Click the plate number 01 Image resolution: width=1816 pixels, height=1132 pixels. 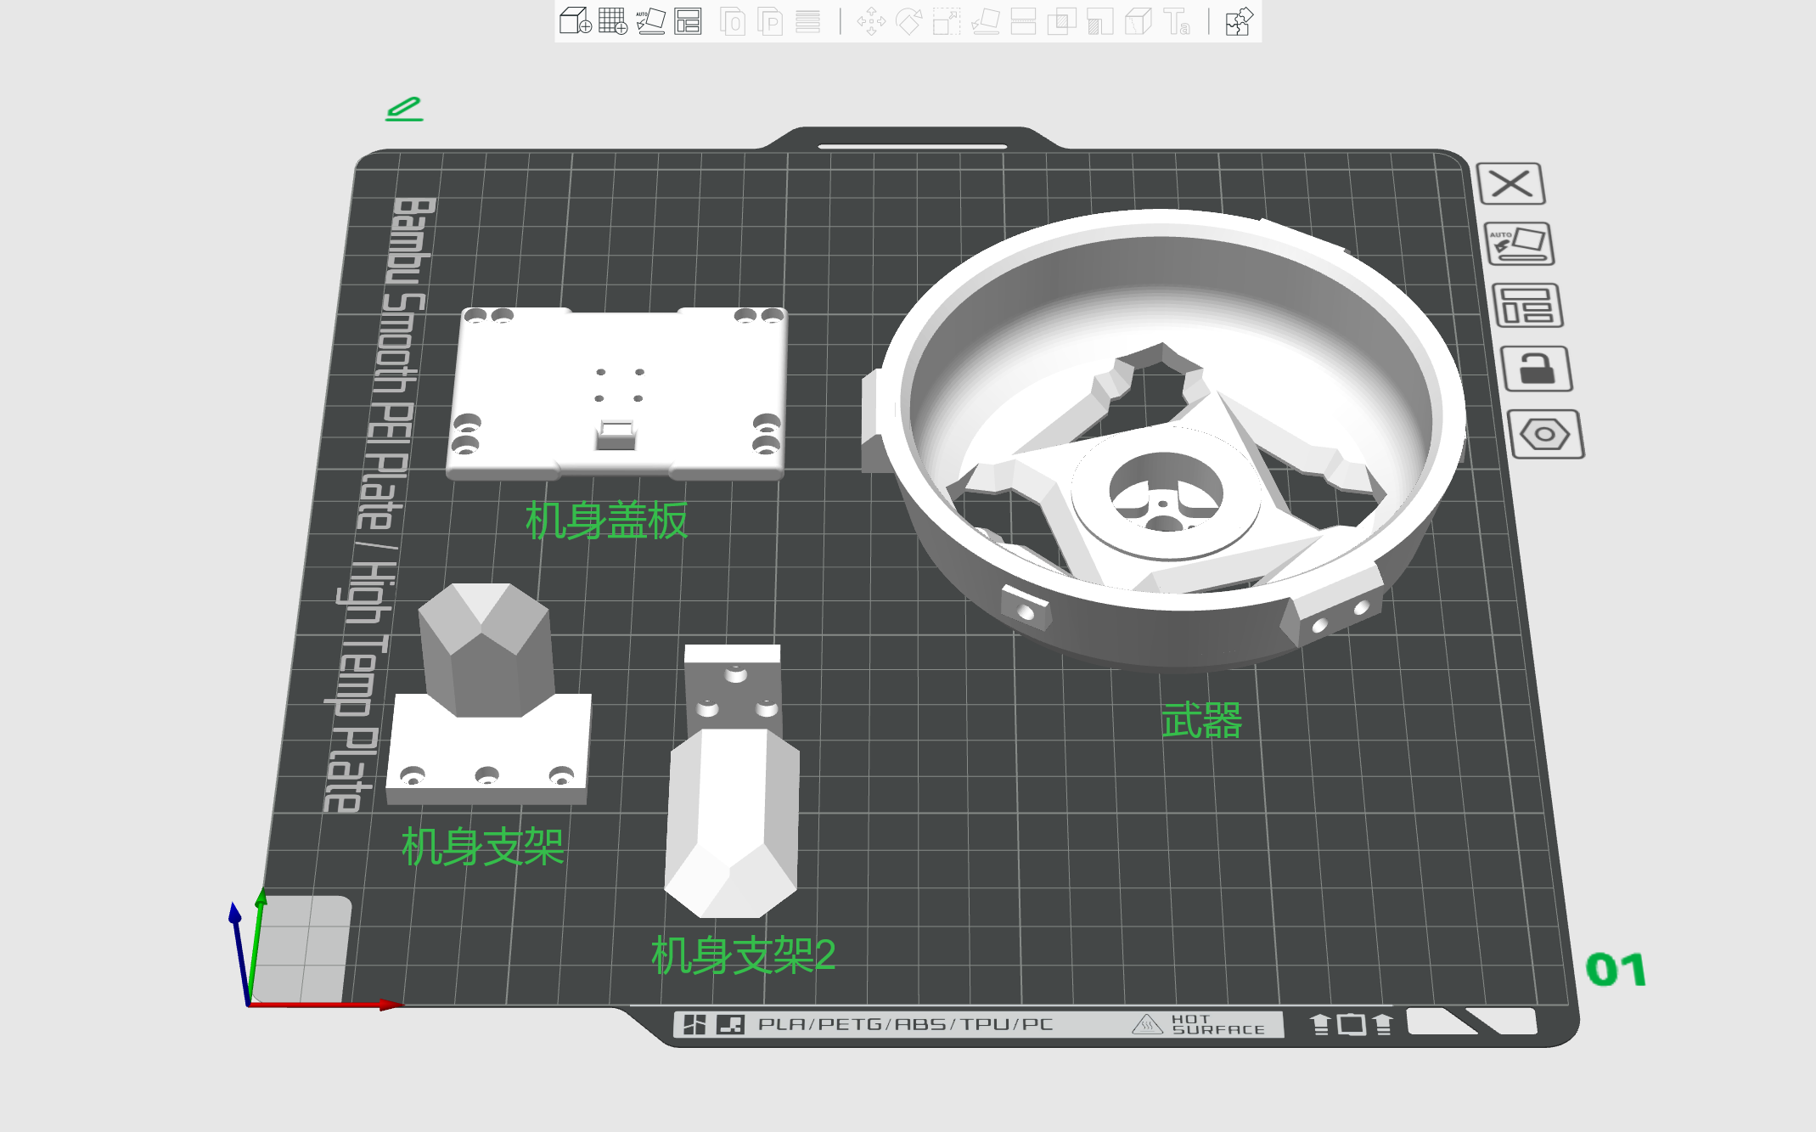click(1616, 970)
